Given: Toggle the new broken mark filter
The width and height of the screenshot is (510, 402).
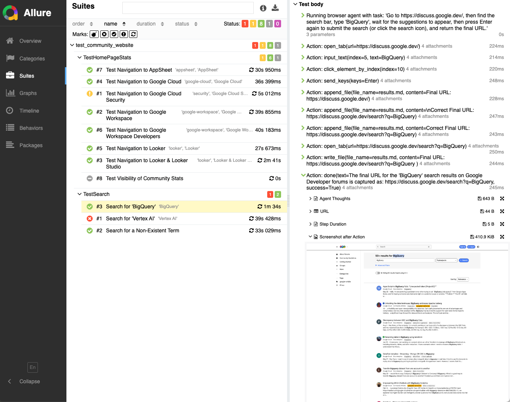Looking at the screenshot, I should [124, 34].
